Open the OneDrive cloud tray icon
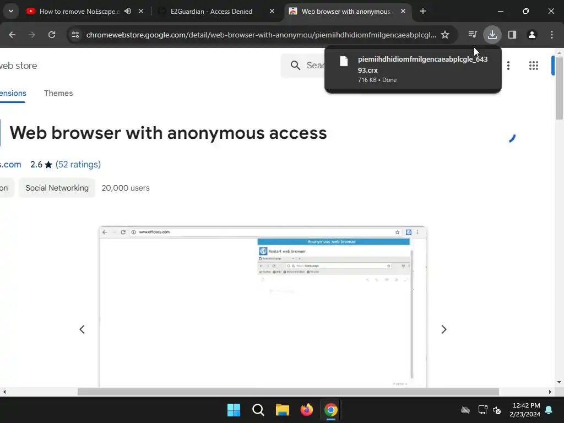Image resolution: width=564 pixels, height=423 pixels. [465, 410]
